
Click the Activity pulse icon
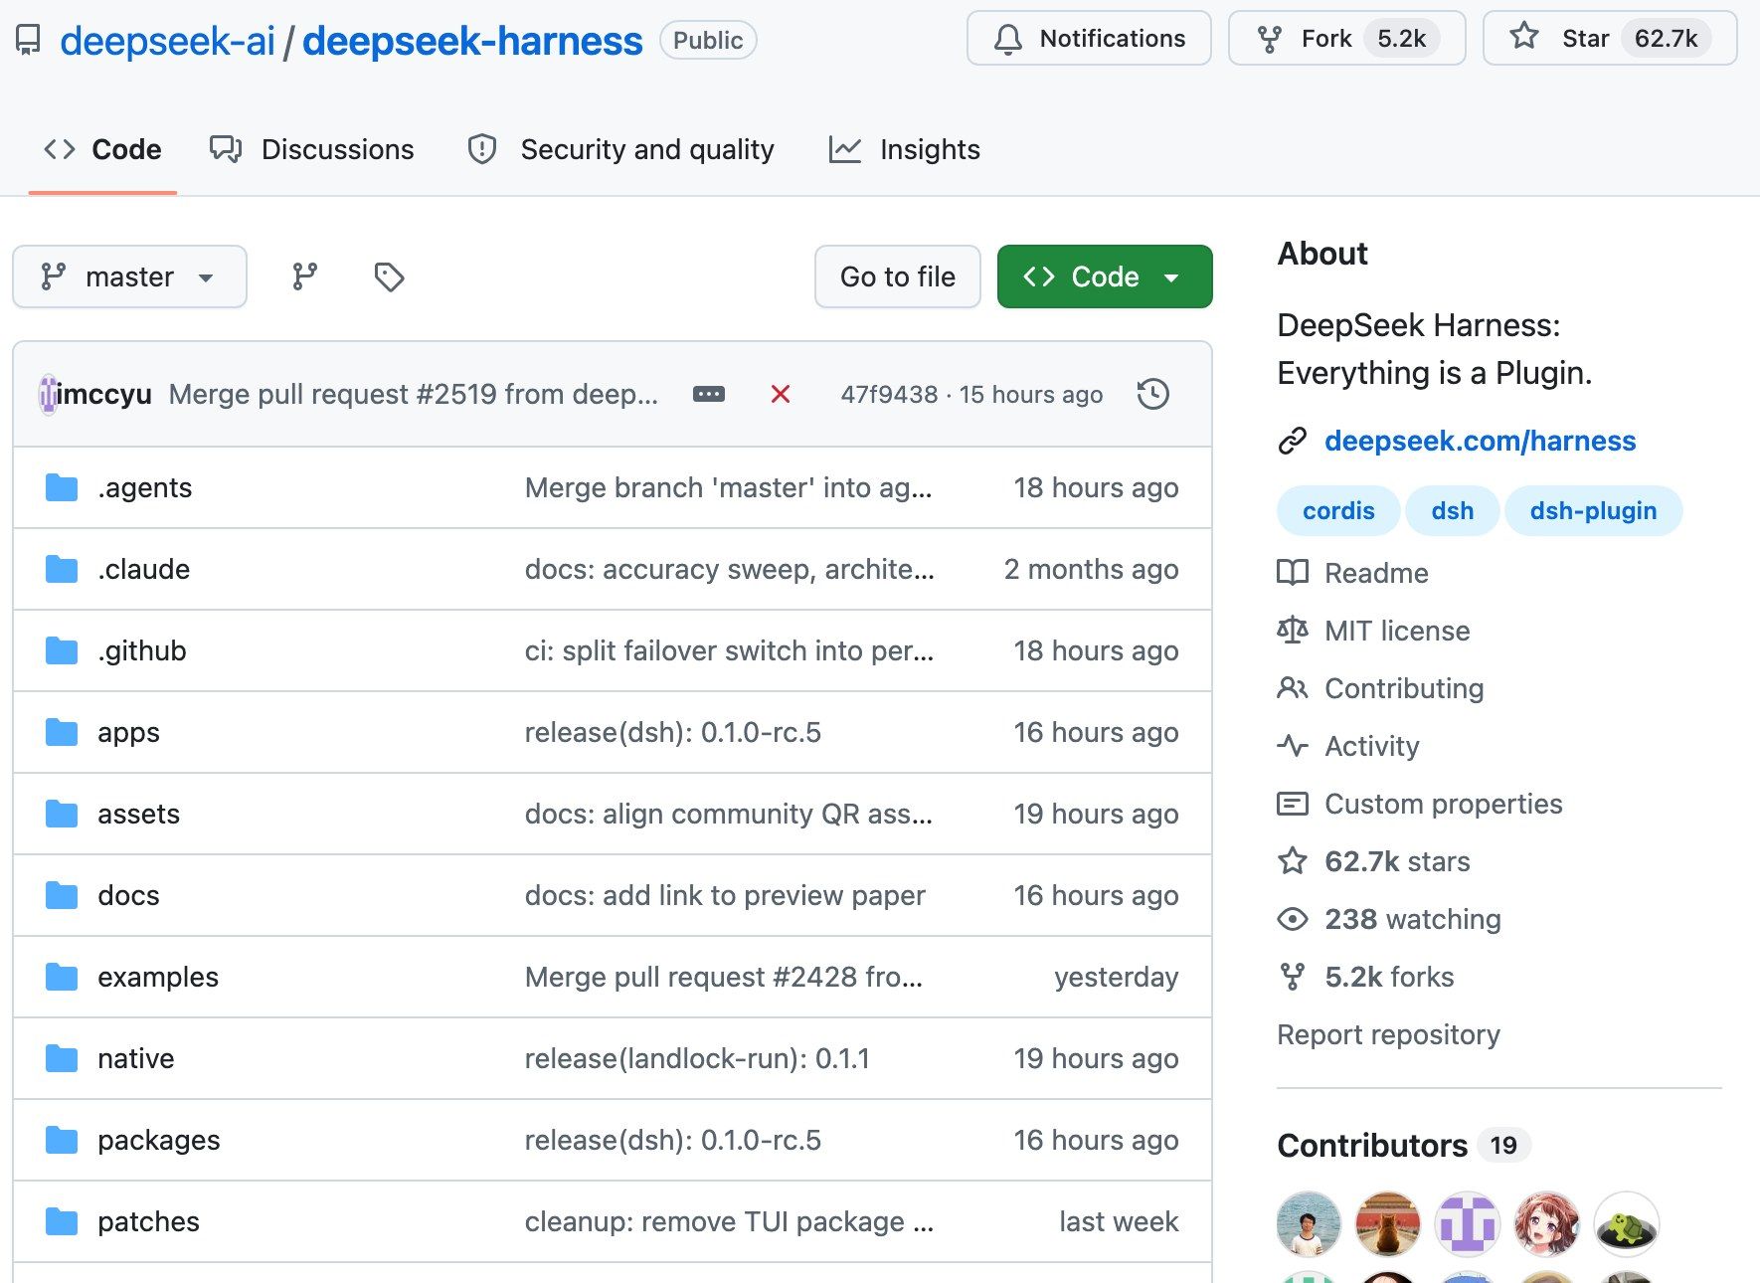[x=1293, y=745]
